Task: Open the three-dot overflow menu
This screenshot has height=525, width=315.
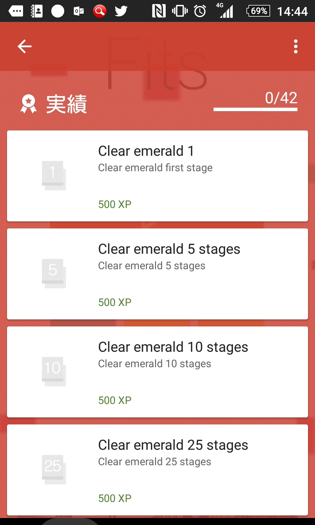Action: 296,46
